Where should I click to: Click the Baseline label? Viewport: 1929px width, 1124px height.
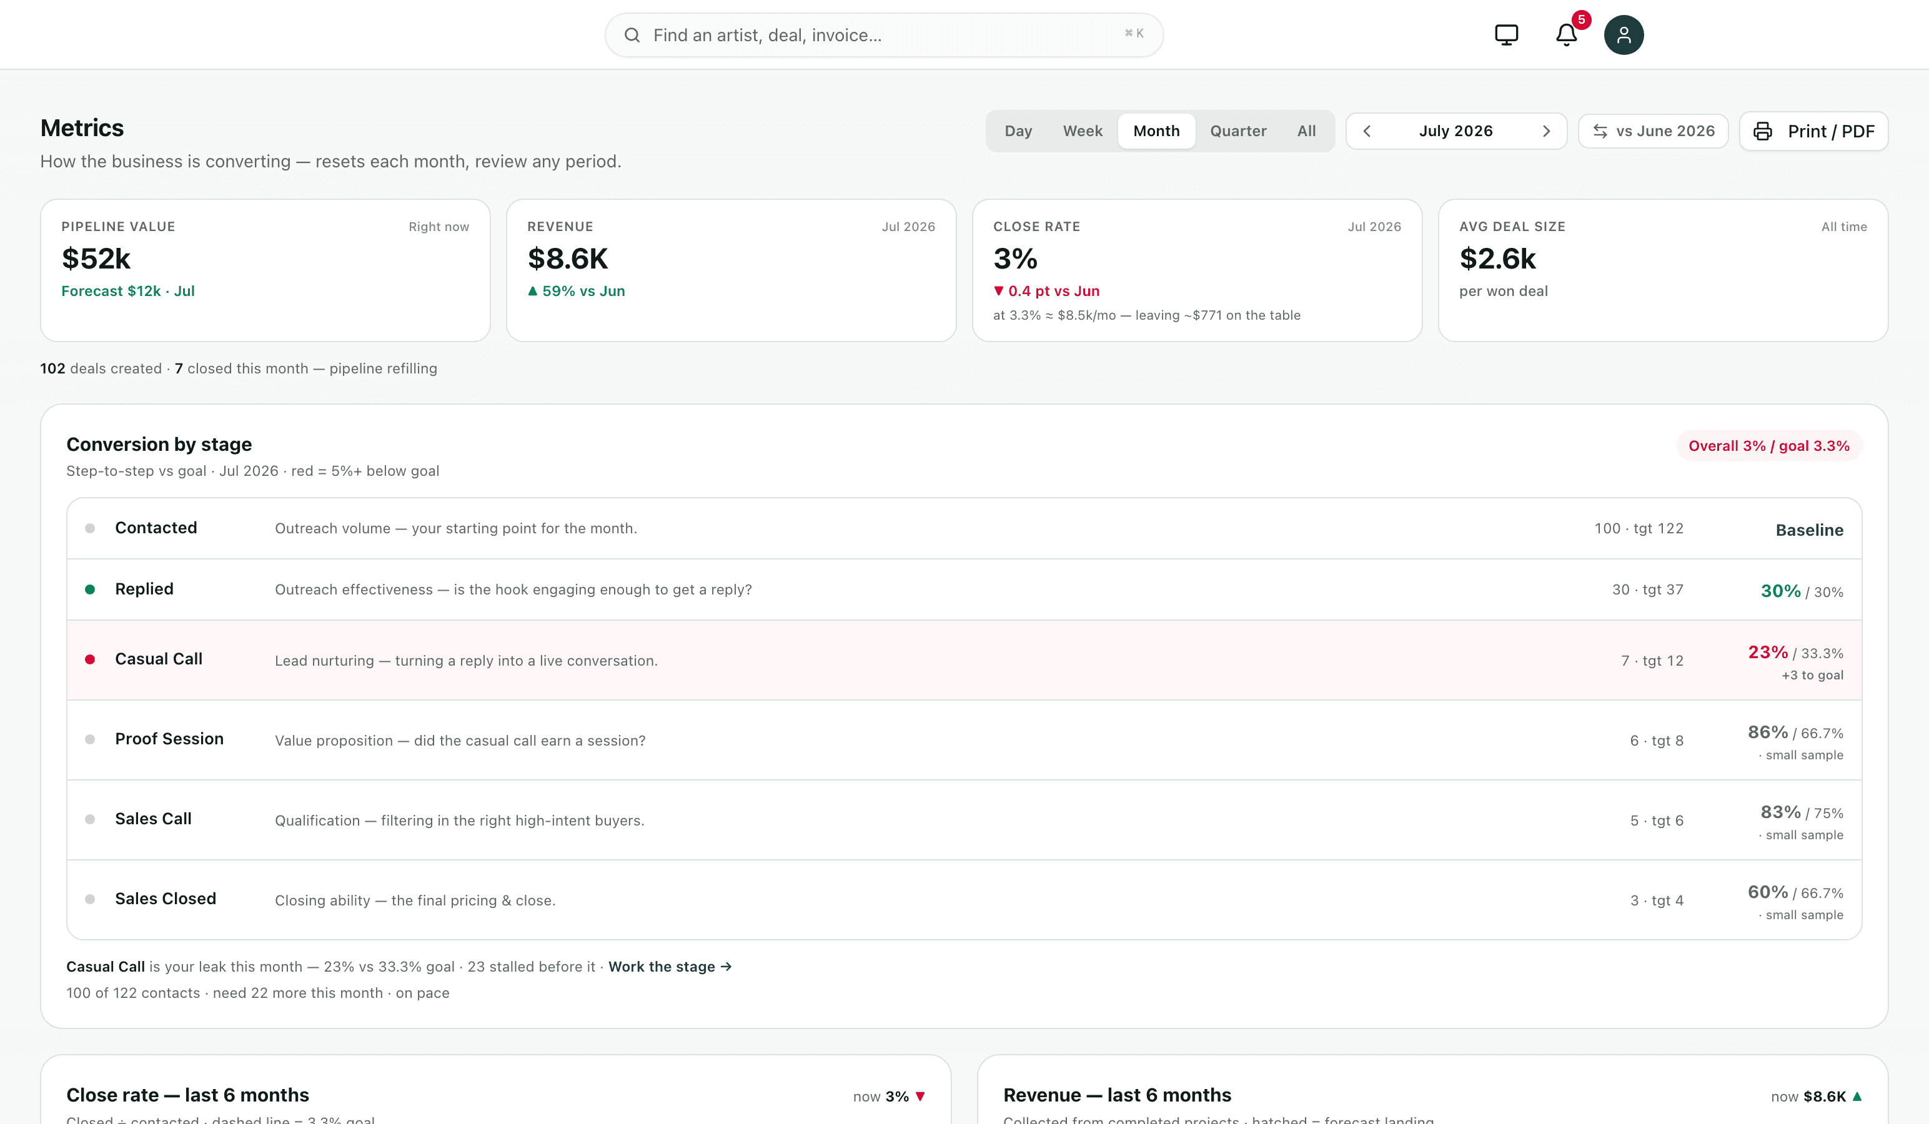click(x=1809, y=530)
